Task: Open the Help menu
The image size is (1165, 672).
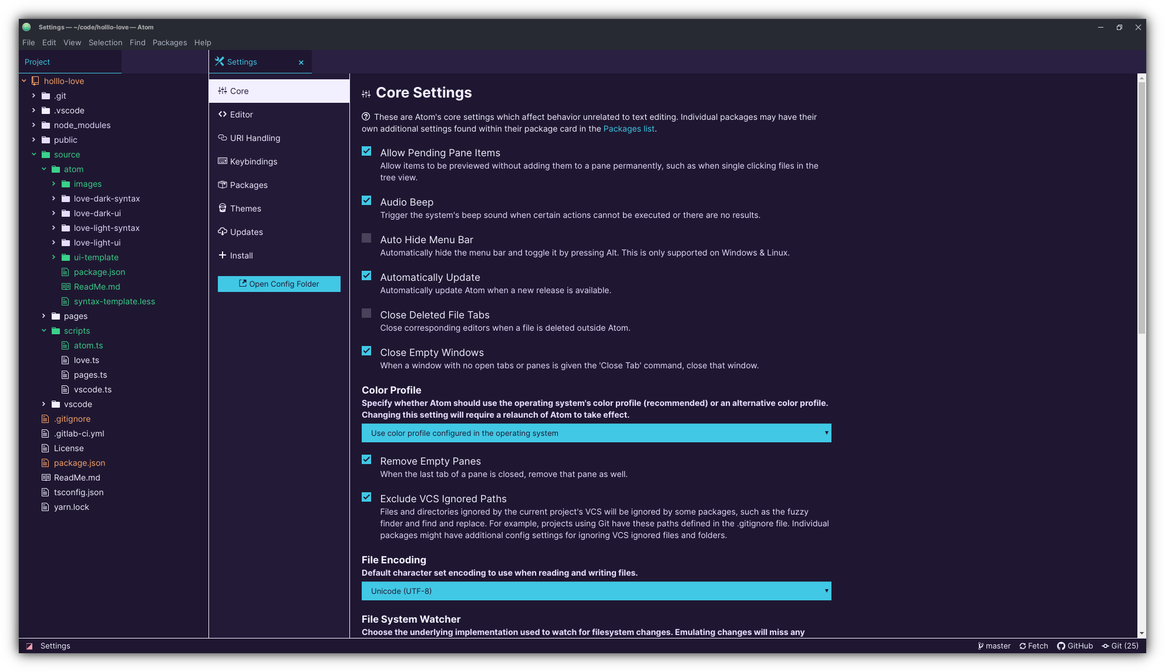Action: click(x=203, y=42)
